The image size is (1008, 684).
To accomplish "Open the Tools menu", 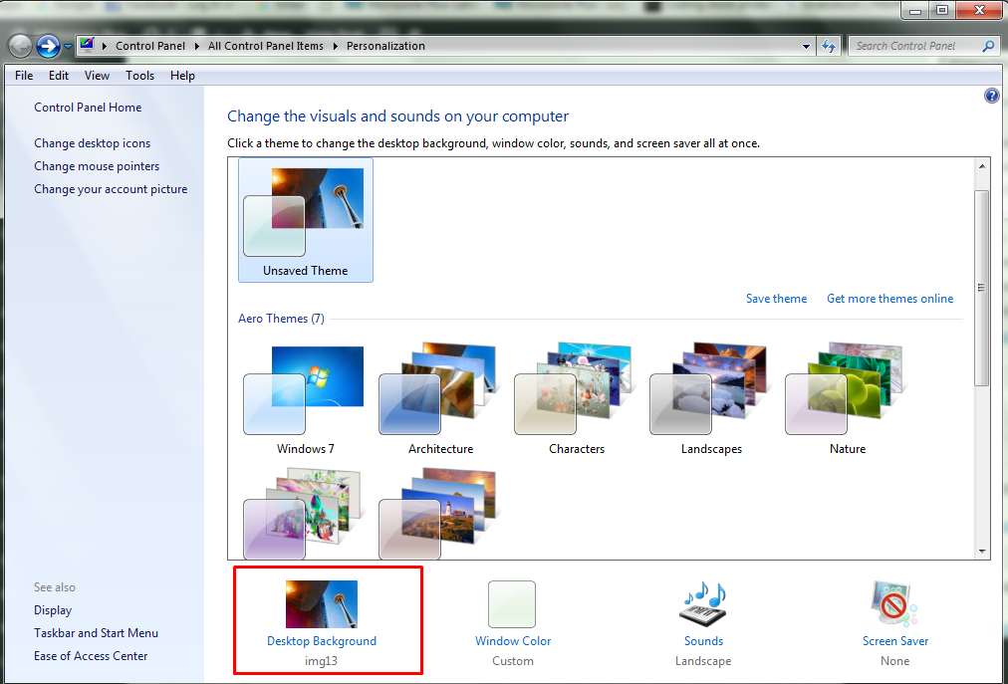I will pos(139,76).
